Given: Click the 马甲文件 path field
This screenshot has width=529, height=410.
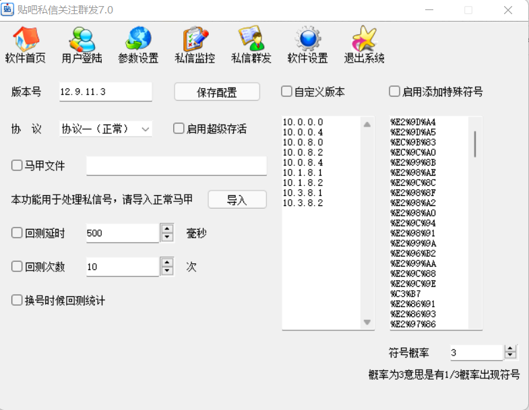Looking at the screenshot, I should click(x=177, y=166).
